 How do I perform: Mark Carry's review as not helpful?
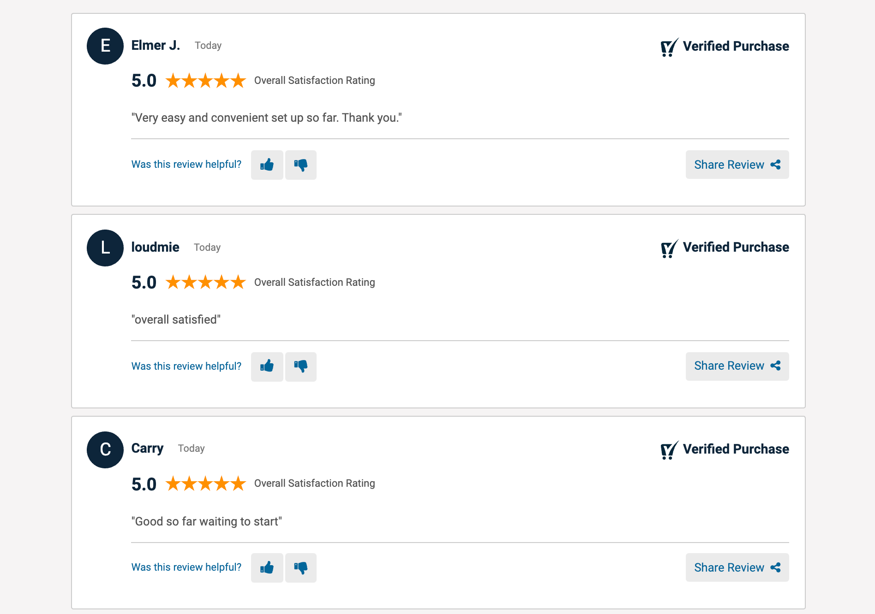pos(301,567)
